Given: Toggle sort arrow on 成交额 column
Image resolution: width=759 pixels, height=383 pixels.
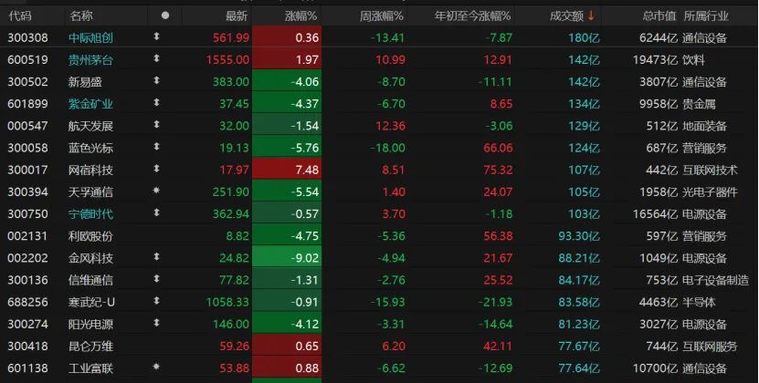Looking at the screenshot, I should (591, 16).
